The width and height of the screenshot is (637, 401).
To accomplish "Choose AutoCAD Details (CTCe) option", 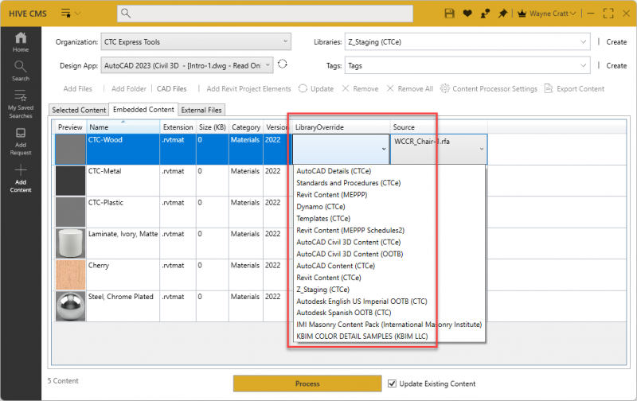I will pos(334,171).
